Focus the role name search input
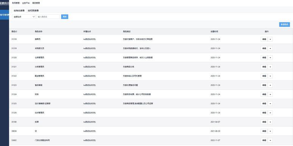 point(48,17)
